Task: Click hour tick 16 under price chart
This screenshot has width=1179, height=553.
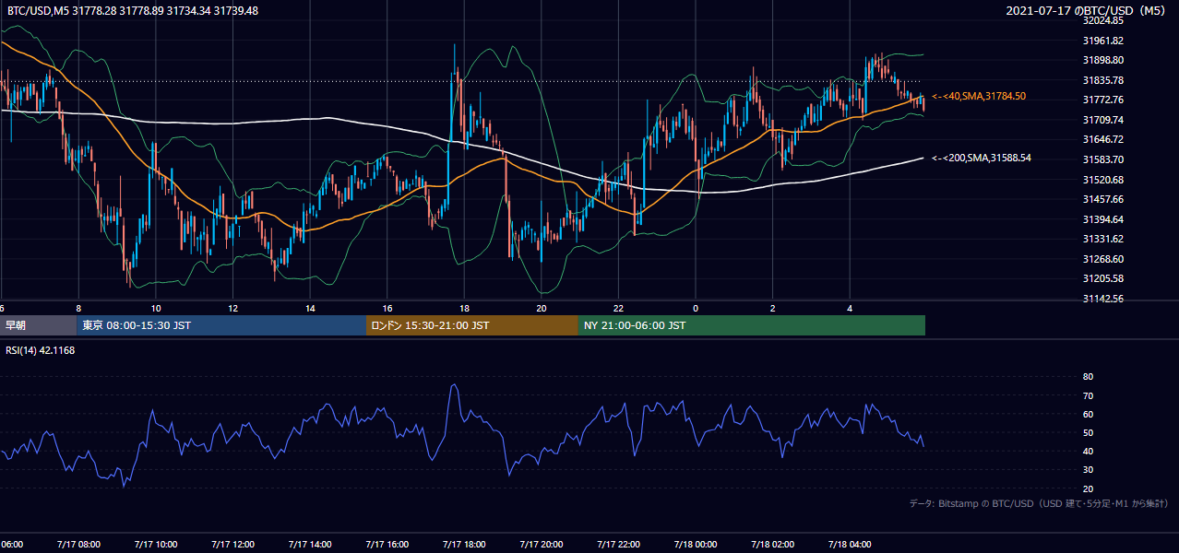Action: click(387, 309)
